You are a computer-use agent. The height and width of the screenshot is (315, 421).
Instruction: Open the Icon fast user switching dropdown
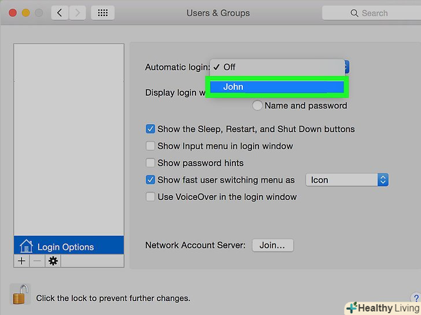(x=346, y=180)
